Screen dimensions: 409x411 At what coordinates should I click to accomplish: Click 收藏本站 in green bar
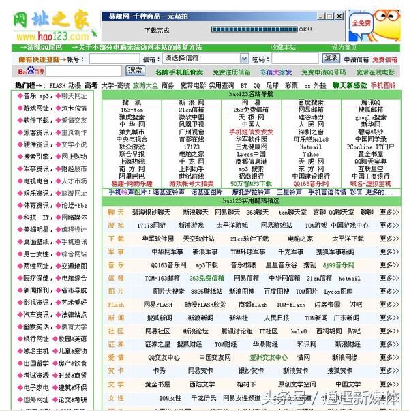(x=283, y=48)
